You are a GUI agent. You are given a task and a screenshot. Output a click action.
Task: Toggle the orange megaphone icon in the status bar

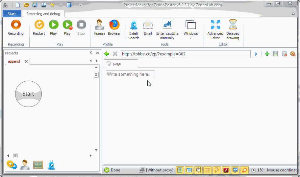click(x=244, y=170)
